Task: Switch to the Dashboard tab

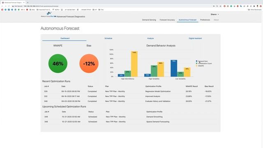Action: [x=65, y=38]
